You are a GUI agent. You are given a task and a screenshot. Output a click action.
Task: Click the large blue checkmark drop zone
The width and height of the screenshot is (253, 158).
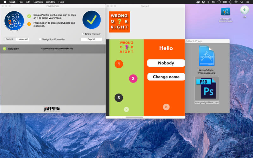point(91,20)
